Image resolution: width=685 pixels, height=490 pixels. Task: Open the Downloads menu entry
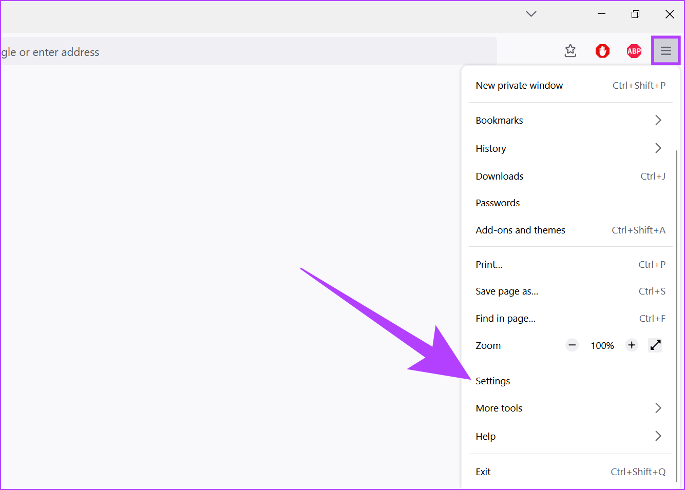pos(500,177)
